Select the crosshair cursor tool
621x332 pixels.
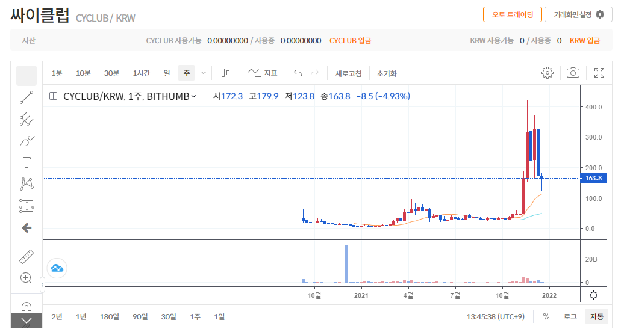(27, 76)
